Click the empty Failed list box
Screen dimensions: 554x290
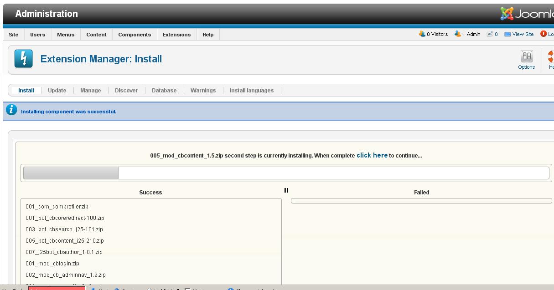421,201
